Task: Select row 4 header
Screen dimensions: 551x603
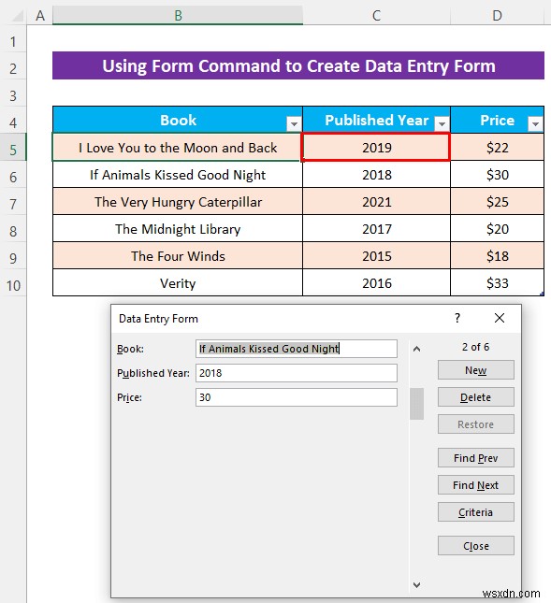Action: (13, 122)
